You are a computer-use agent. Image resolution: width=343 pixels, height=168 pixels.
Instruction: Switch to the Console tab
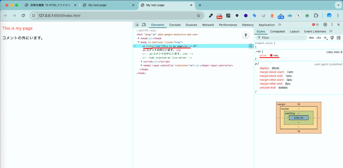175,25
